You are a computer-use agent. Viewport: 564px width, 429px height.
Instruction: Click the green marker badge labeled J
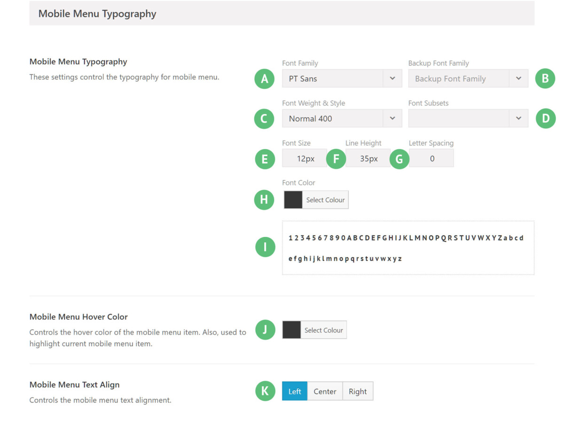(x=265, y=329)
